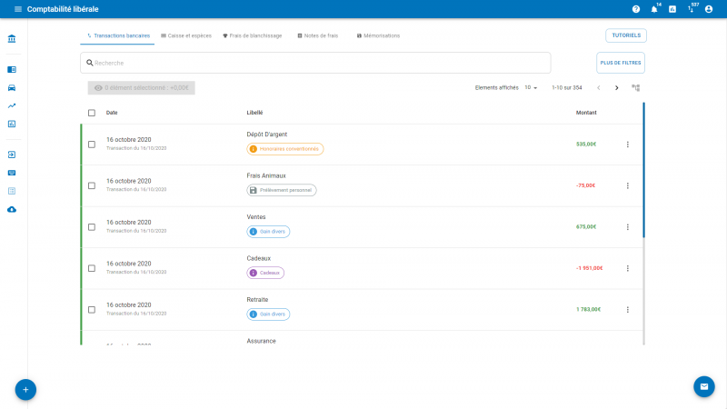Select the Dépôt D'argent transaction checkbox
This screenshot has width=727, height=409.
point(92,145)
